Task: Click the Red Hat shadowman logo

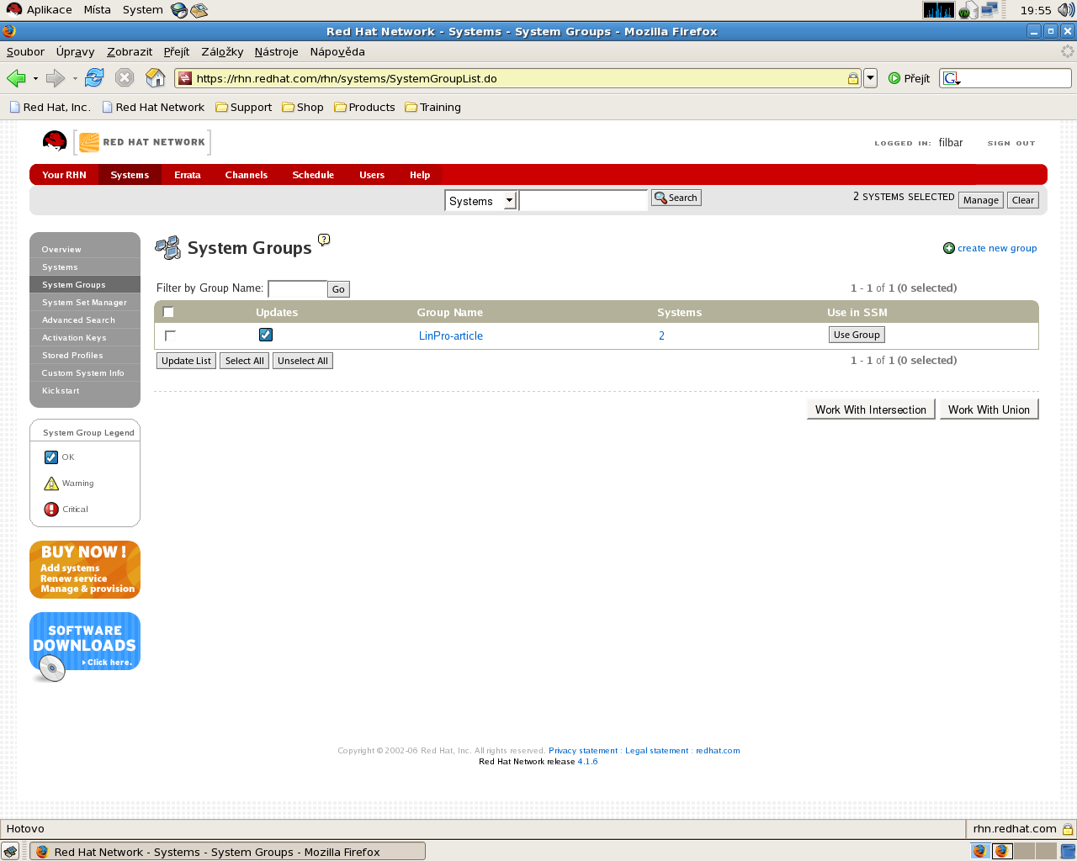Action: coord(55,141)
